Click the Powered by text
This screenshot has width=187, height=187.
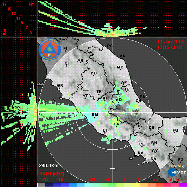pyautogui.click(x=177, y=166)
